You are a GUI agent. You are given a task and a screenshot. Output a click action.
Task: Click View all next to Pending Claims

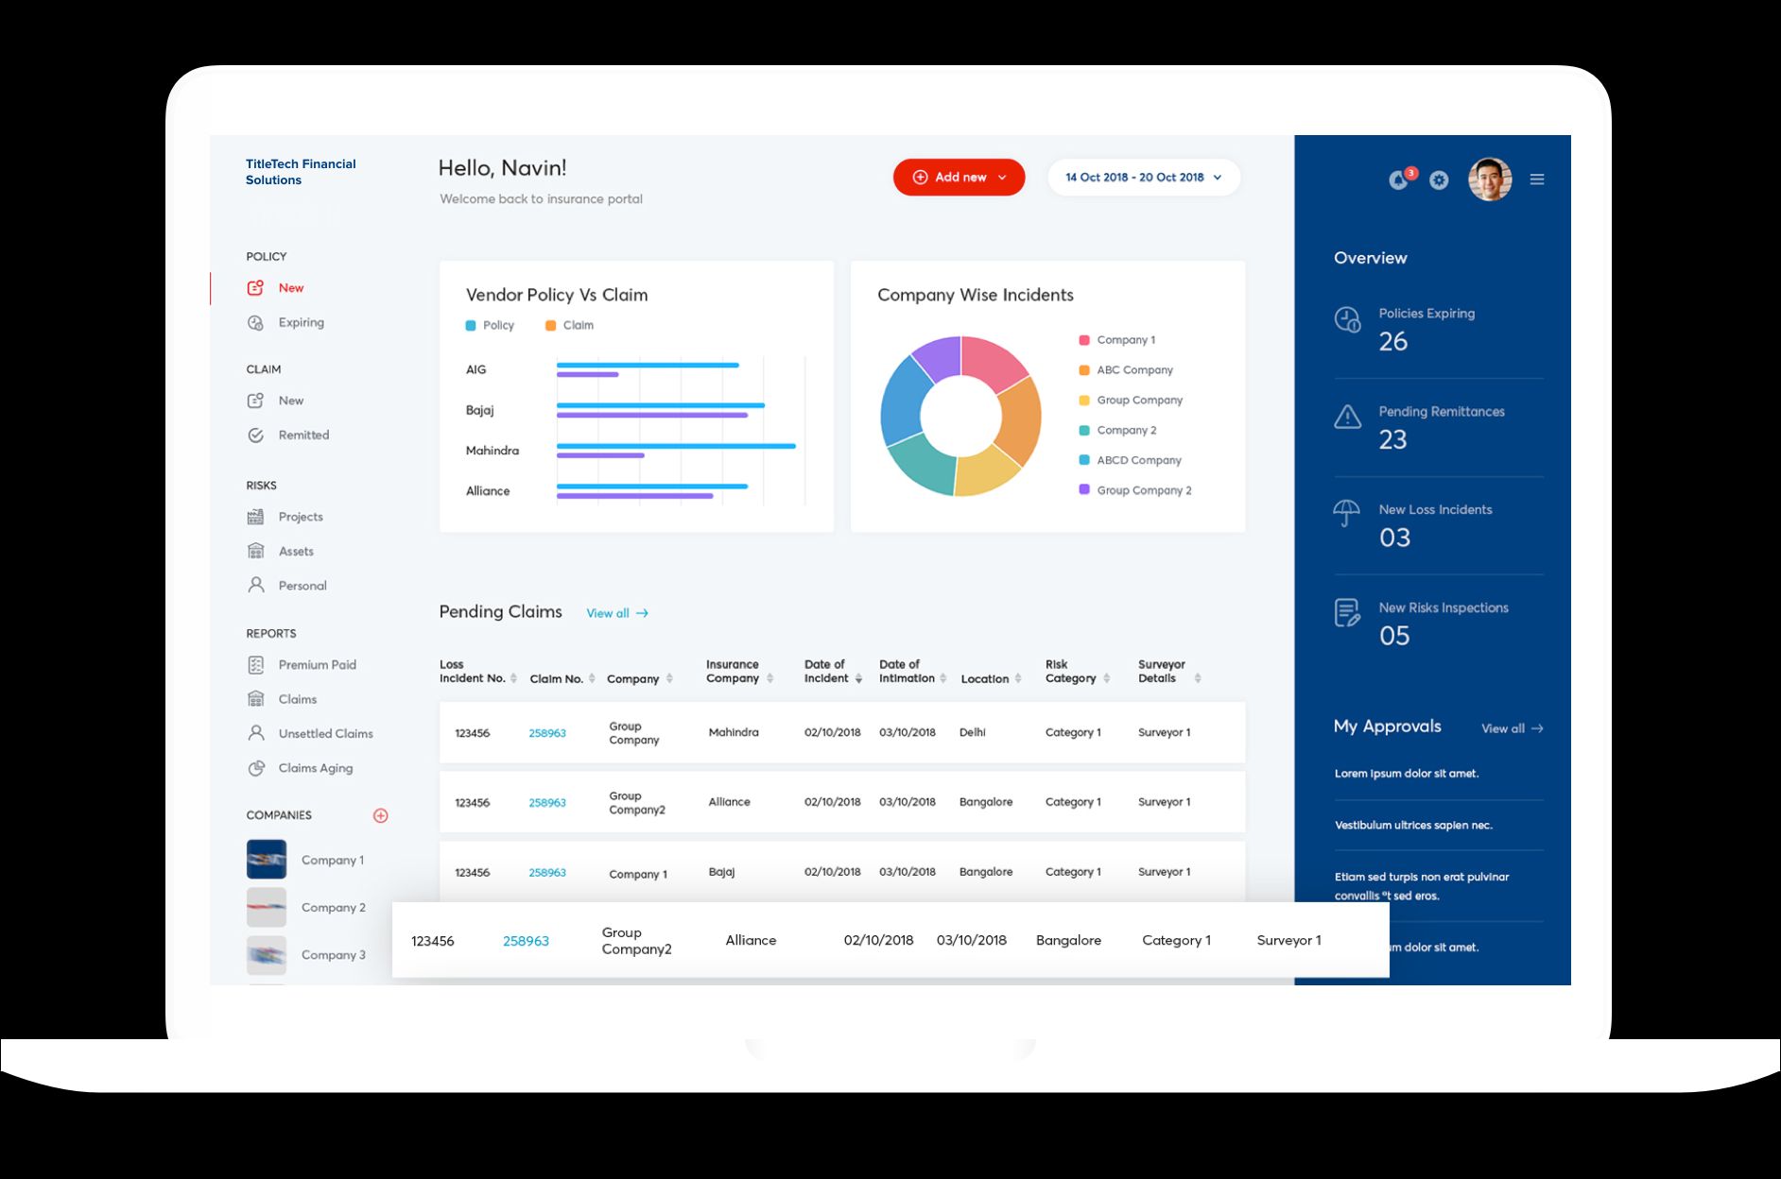pos(616,613)
